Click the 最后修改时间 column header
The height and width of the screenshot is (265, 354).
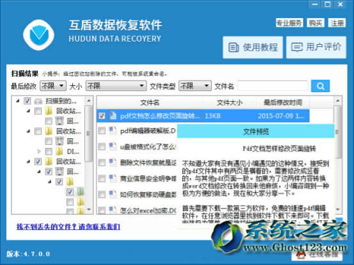[x=282, y=102]
